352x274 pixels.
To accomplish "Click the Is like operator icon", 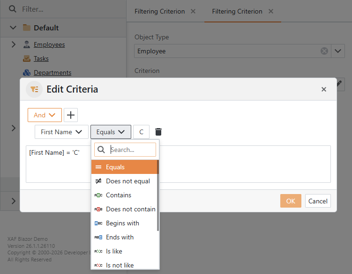I will pyautogui.click(x=98, y=251).
